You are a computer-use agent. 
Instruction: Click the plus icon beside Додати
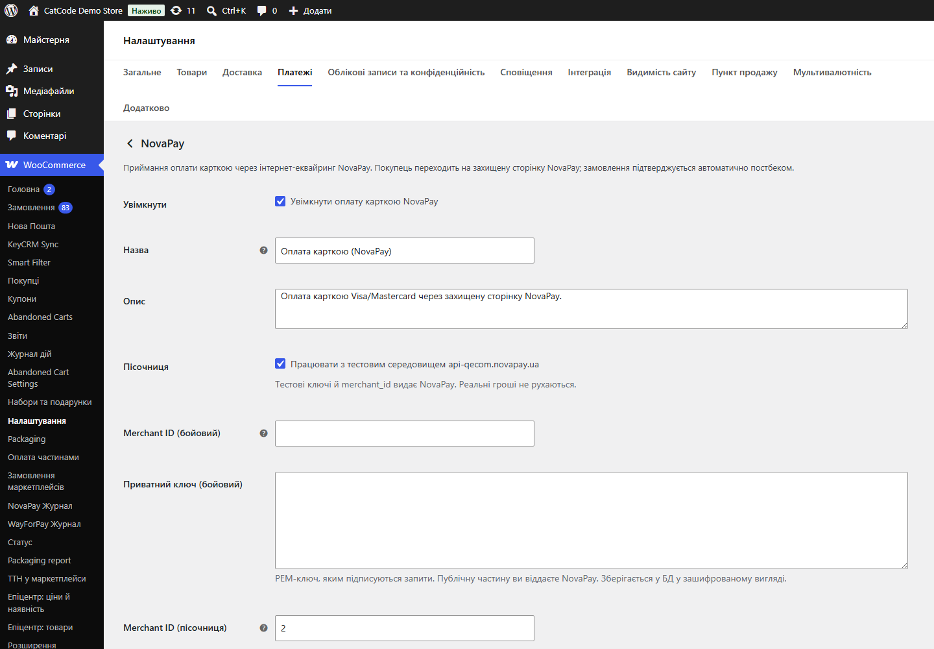(x=293, y=10)
